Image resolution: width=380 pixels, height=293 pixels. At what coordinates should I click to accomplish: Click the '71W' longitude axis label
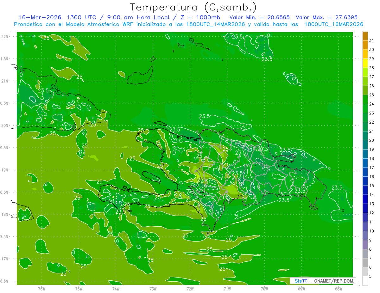[227, 289]
